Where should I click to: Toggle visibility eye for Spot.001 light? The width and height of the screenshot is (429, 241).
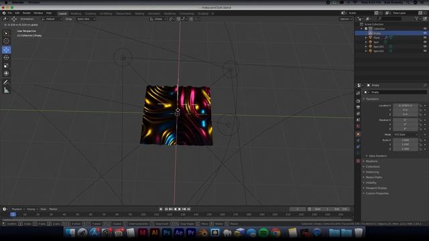[x=425, y=46]
